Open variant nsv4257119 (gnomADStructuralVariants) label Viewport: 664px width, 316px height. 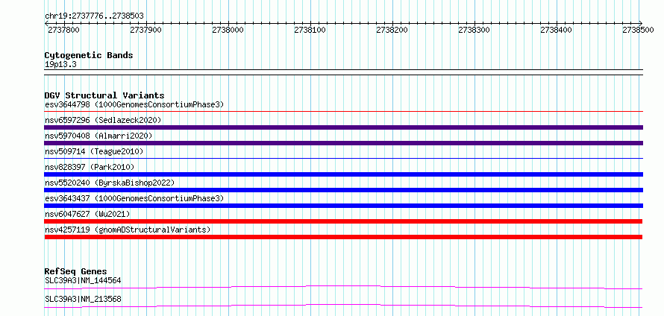[x=128, y=230]
